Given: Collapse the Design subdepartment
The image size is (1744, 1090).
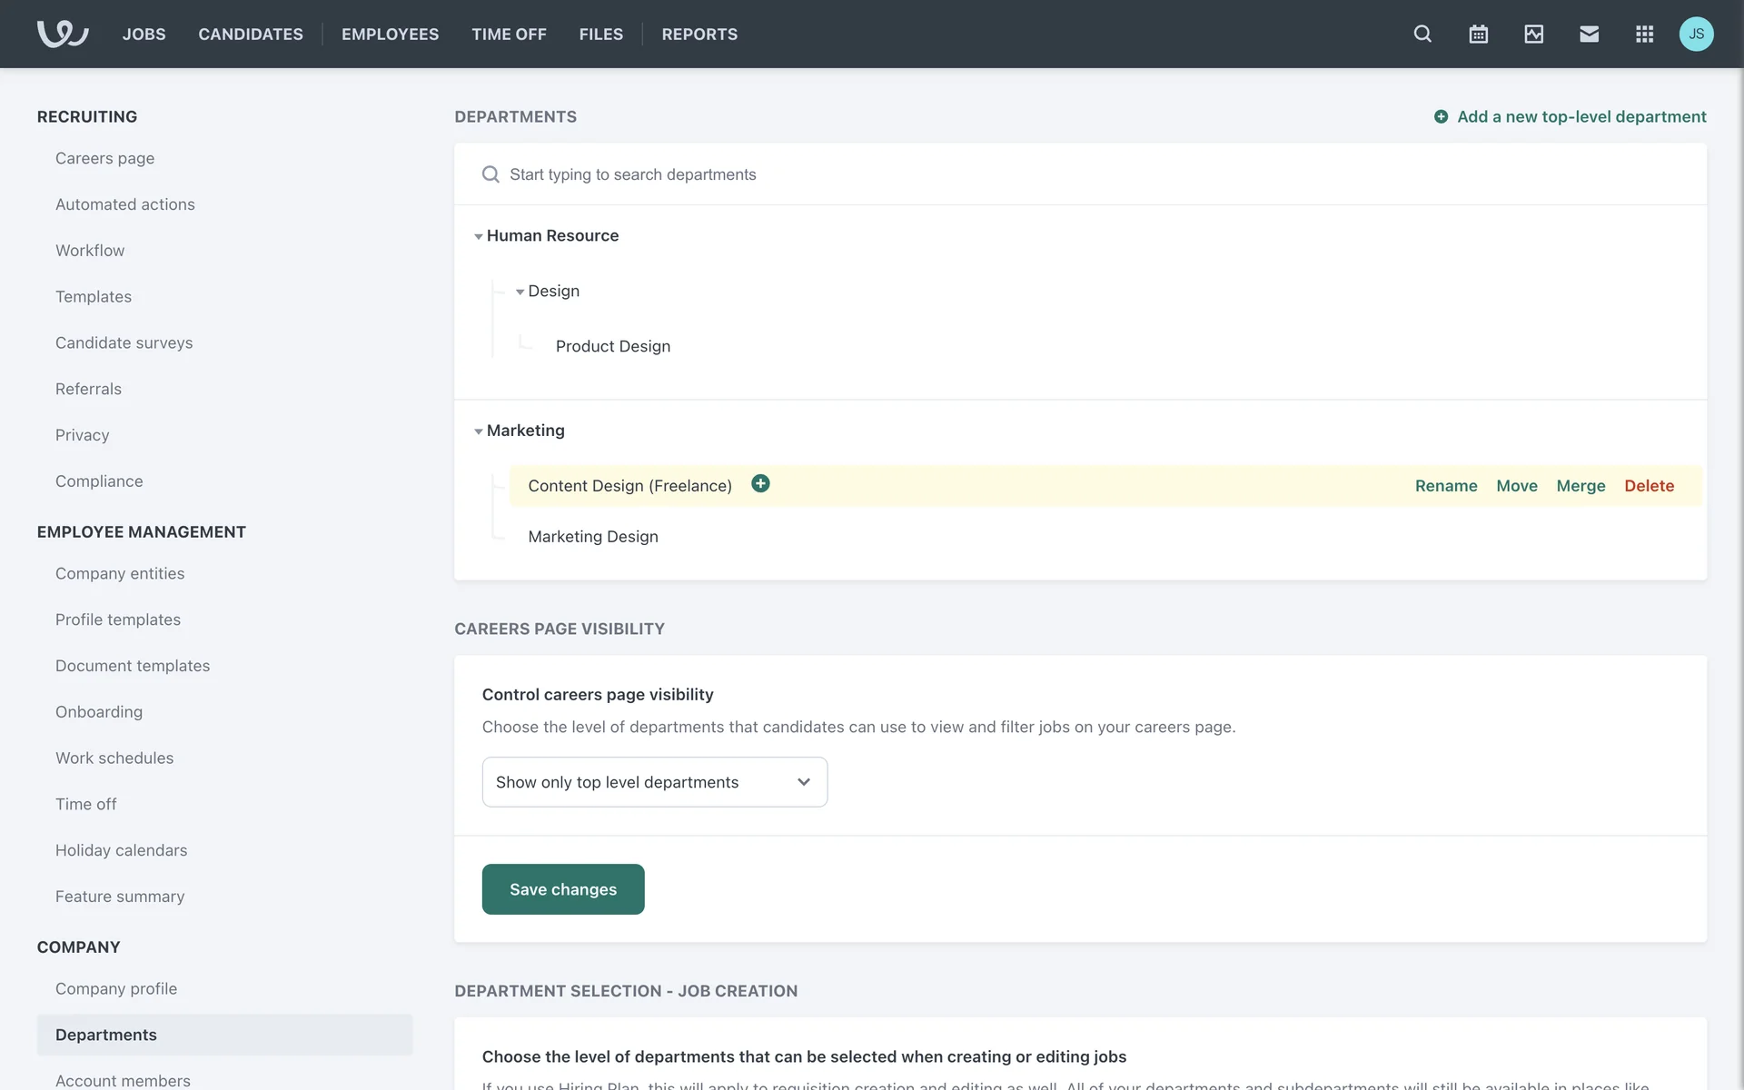Looking at the screenshot, I should pos(520,292).
